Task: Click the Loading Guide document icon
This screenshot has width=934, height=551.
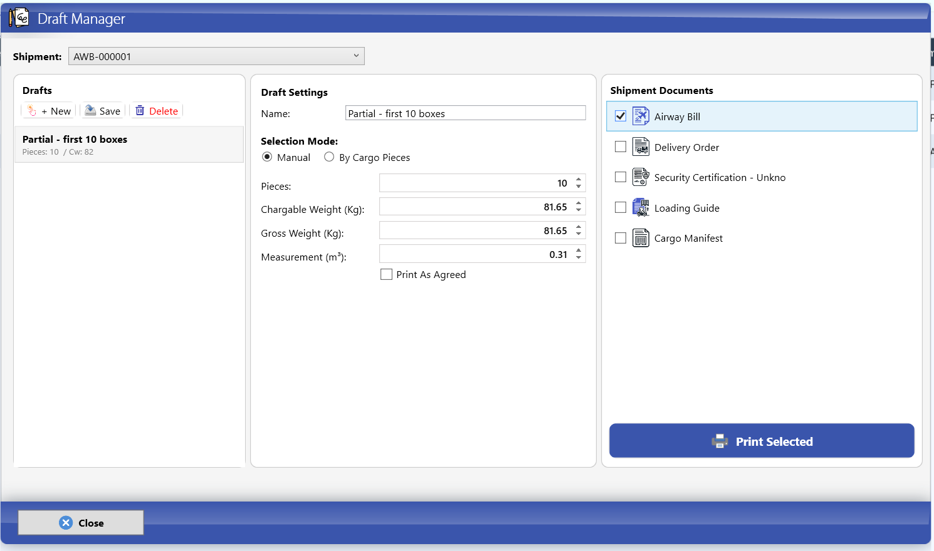Action: coord(641,207)
